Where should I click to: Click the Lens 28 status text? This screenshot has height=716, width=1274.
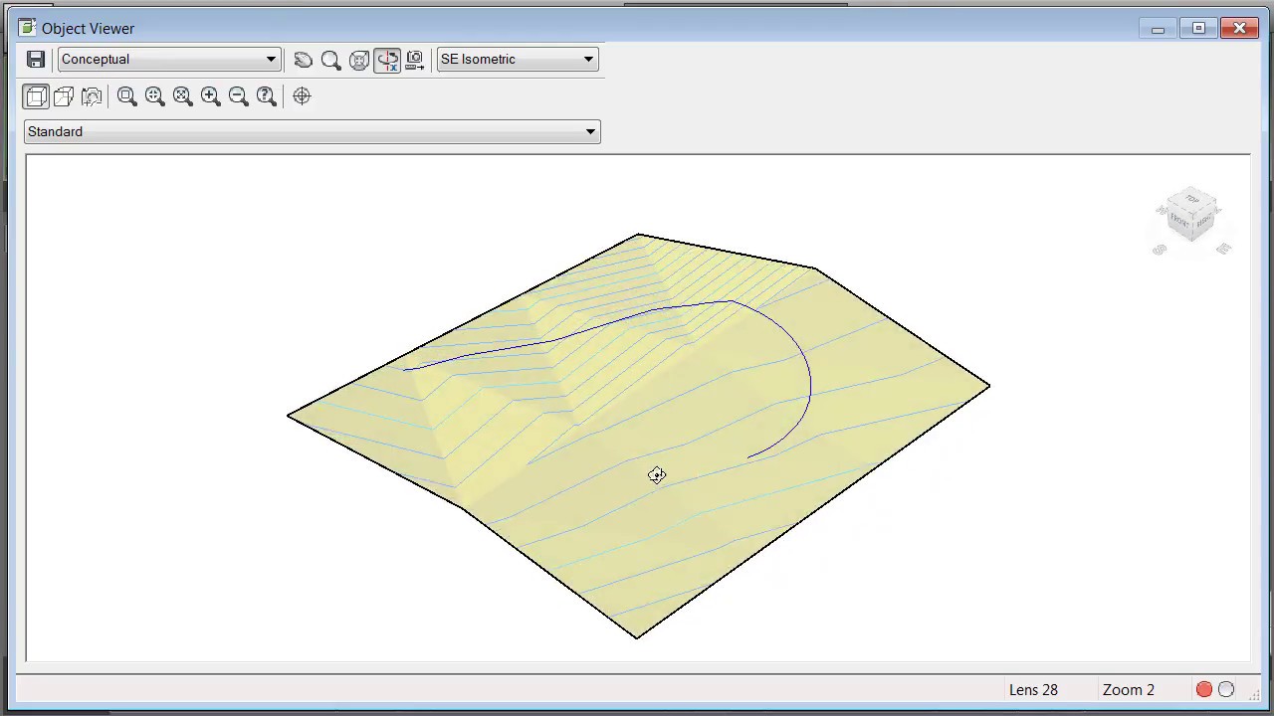point(1033,690)
